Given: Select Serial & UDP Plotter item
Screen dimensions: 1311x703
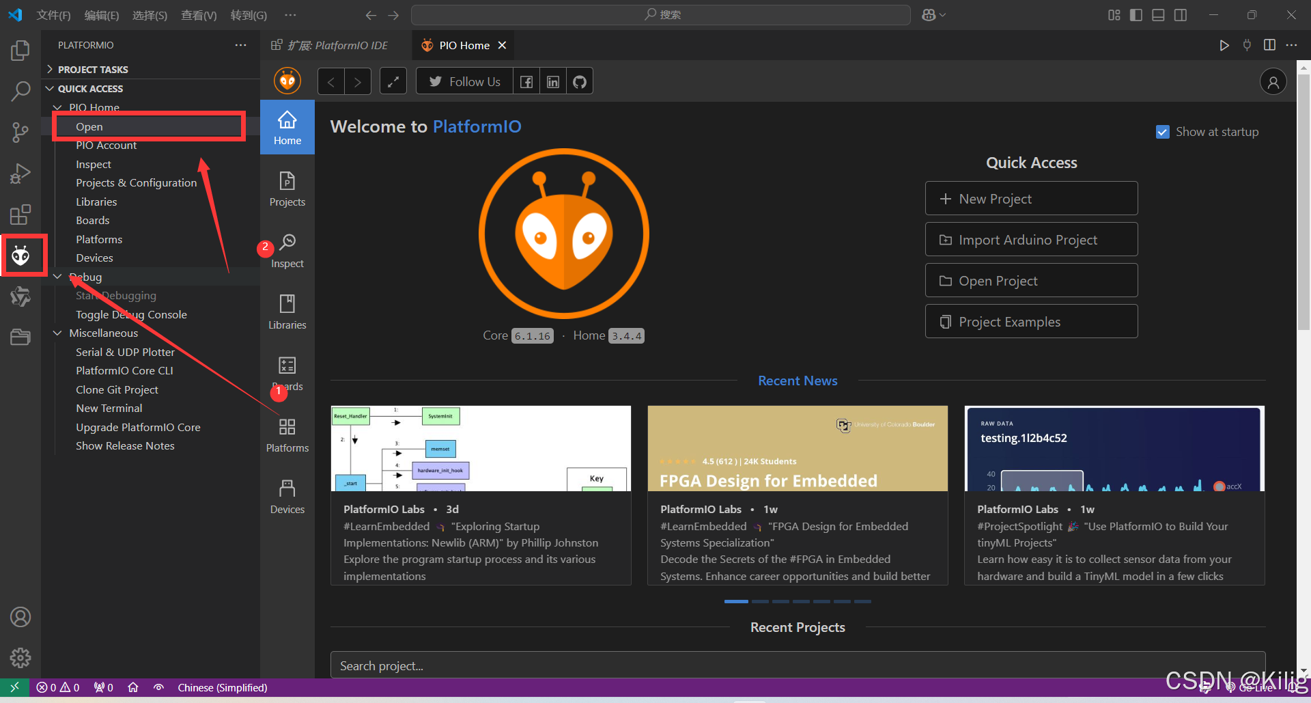Looking at the screenshot, I should click(x=125, y=352).
